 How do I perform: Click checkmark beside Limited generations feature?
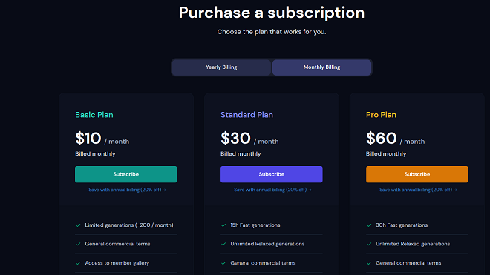(x=78, y=225)
